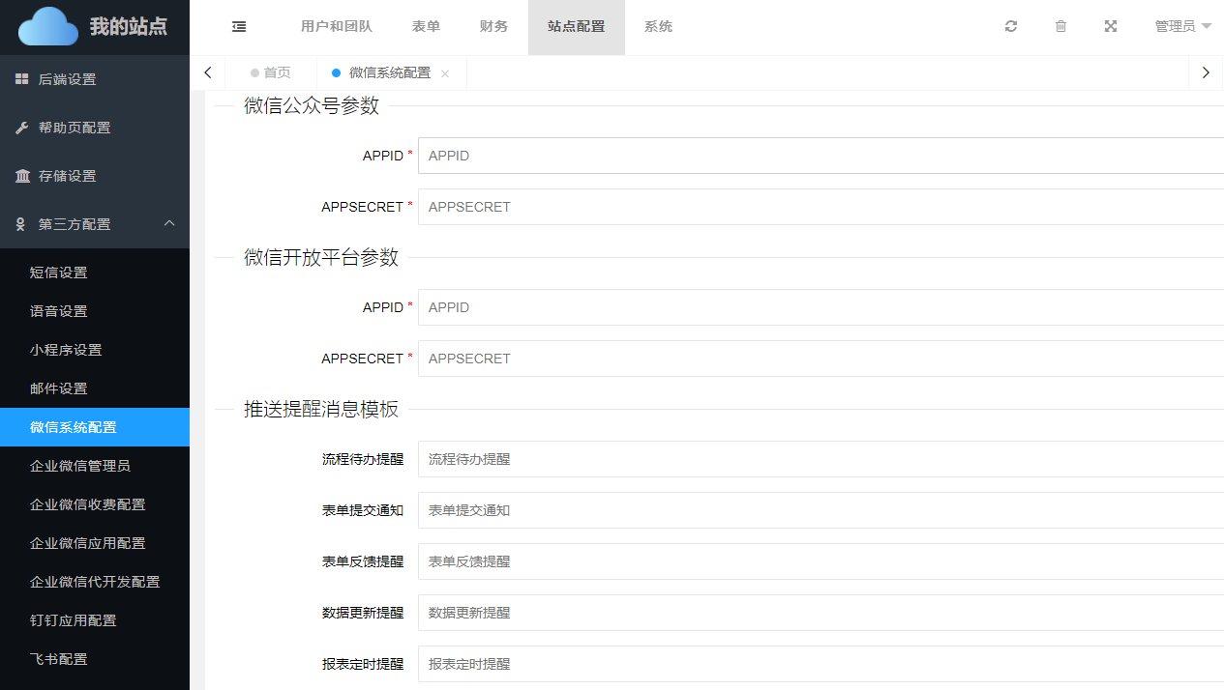
Task: Open the 财务 top menu
Action: click(x=493, y=27)
